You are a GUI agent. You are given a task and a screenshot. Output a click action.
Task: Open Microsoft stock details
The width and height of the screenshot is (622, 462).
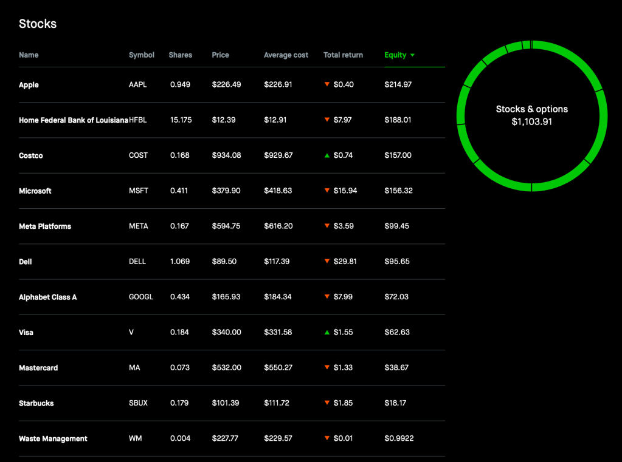point(35,191)
